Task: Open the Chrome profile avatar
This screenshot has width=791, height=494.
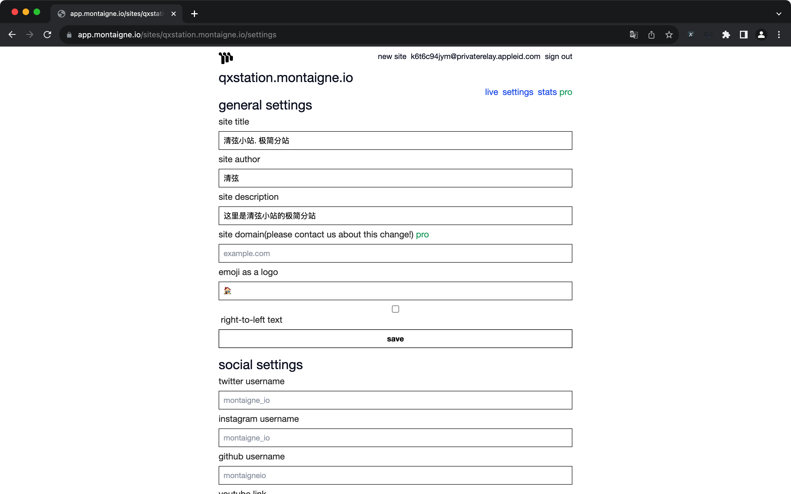Action: point(761,35)
